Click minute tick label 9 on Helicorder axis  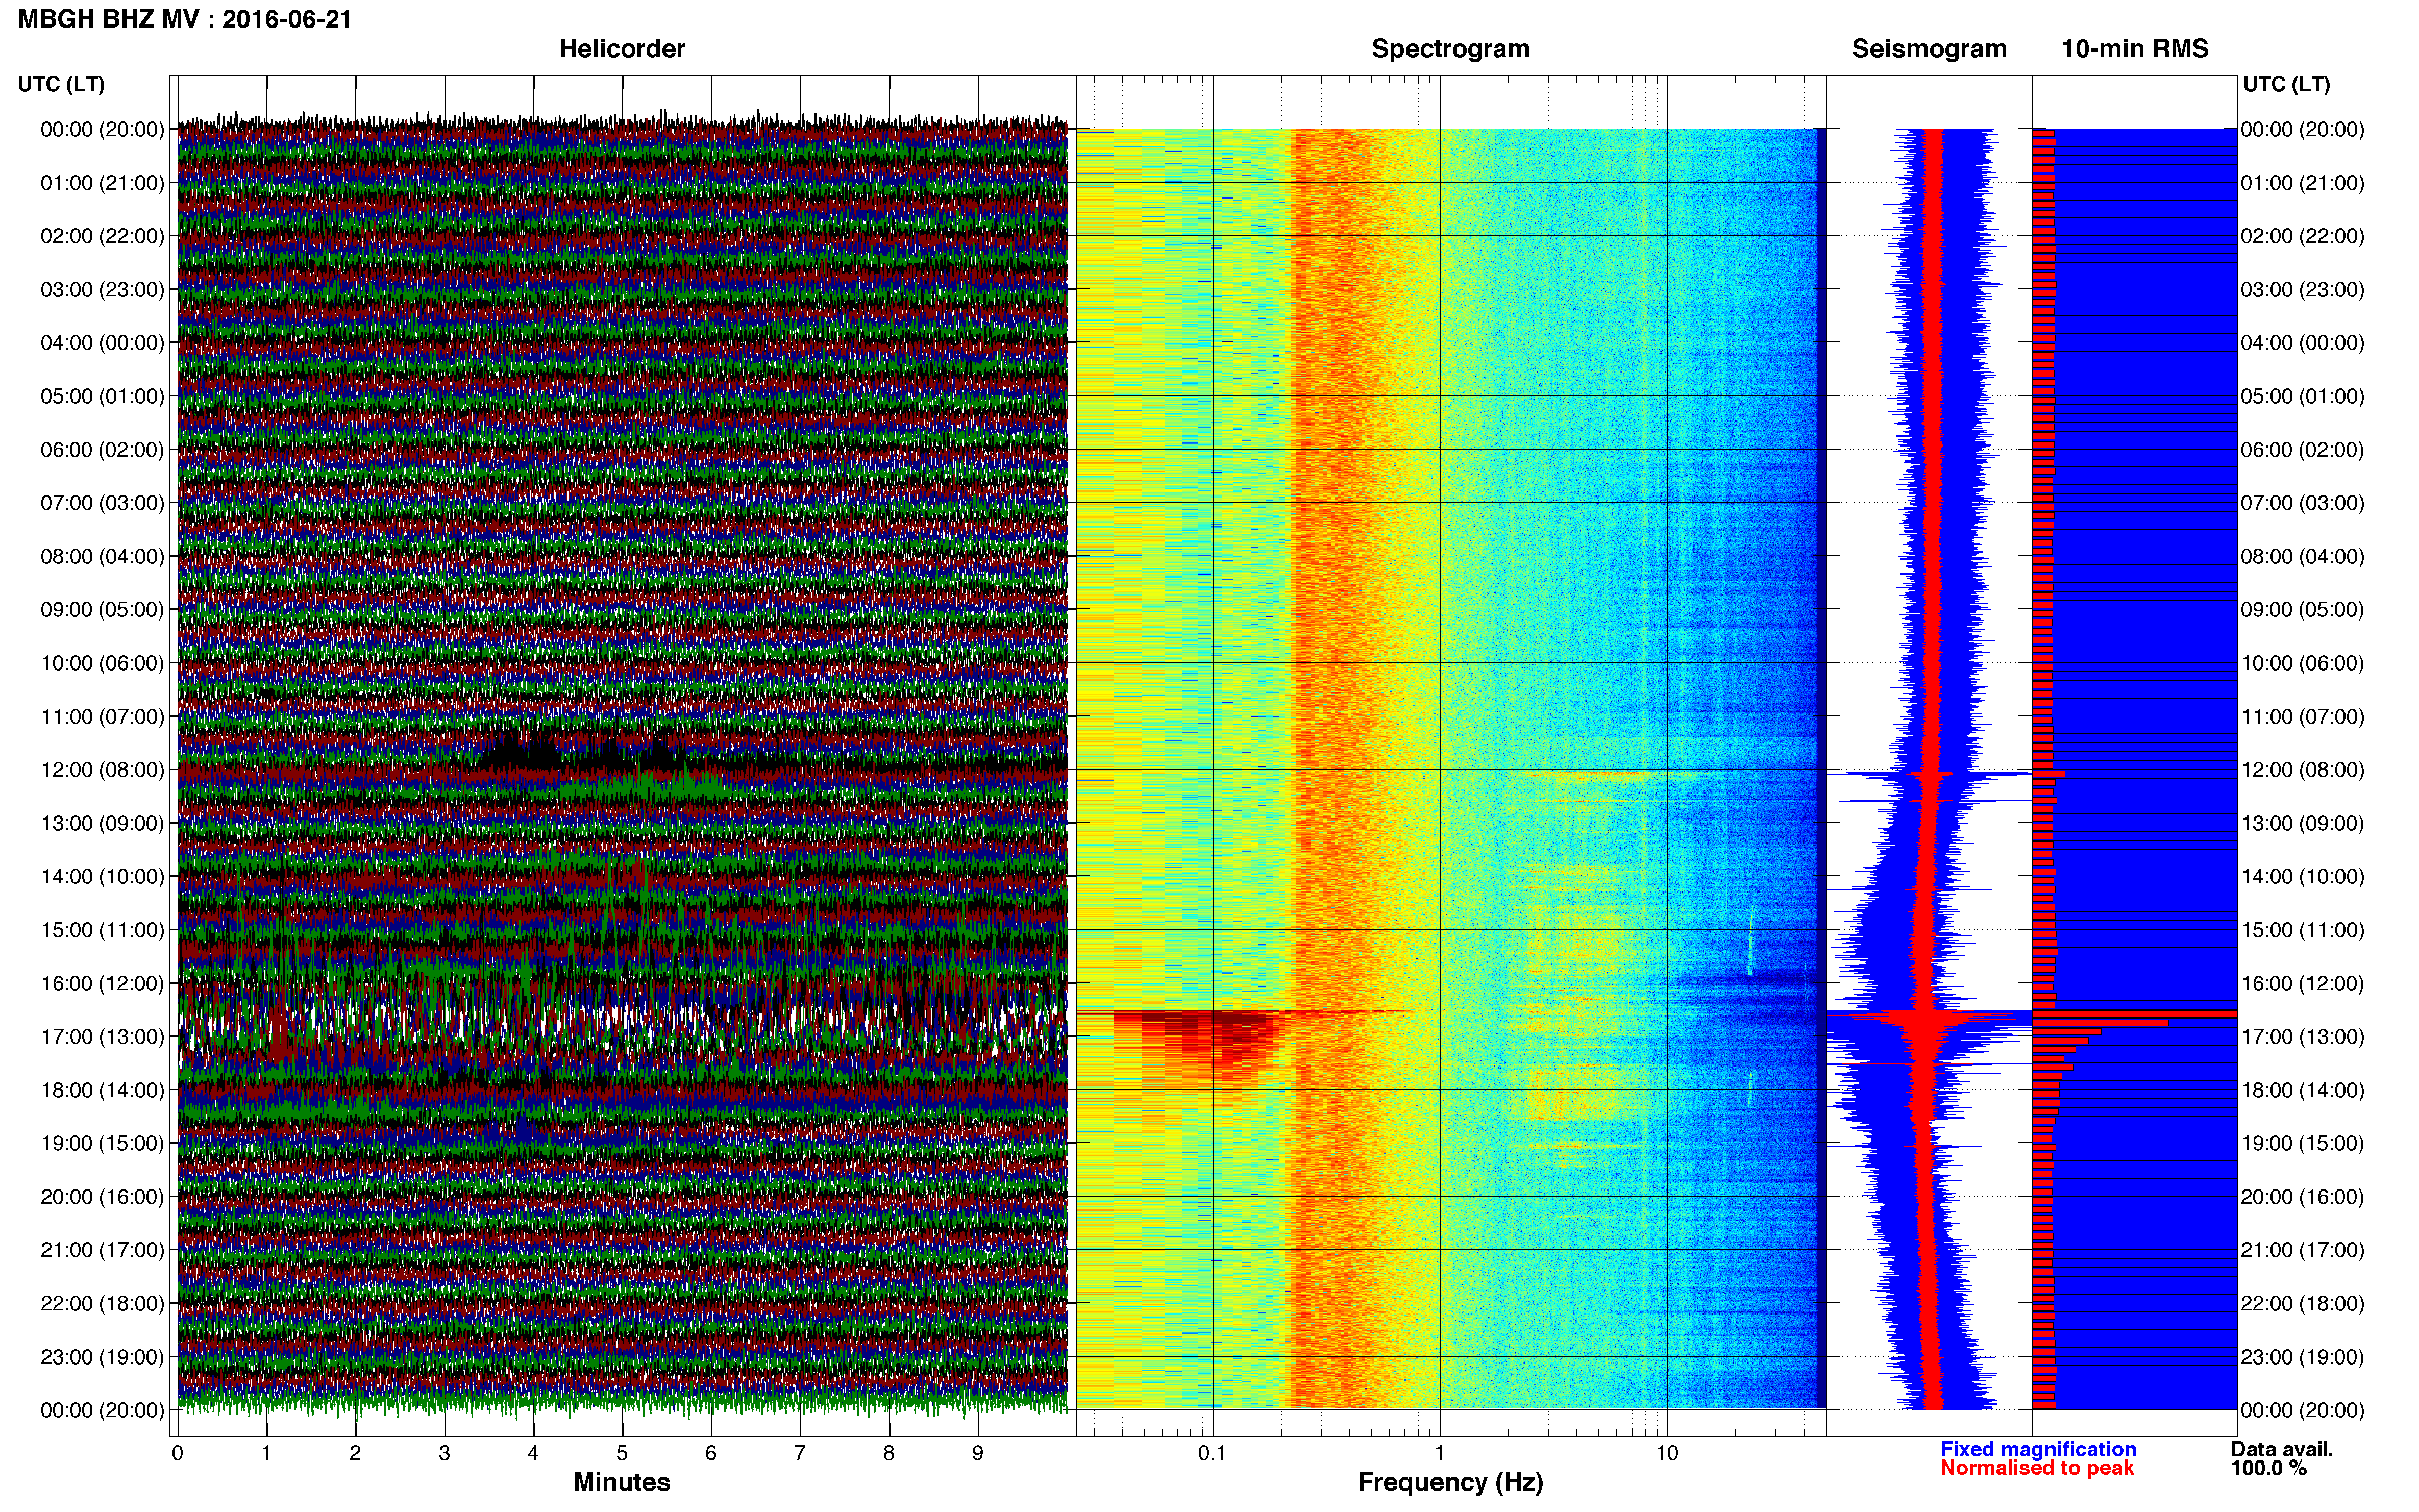[978, 1454]
